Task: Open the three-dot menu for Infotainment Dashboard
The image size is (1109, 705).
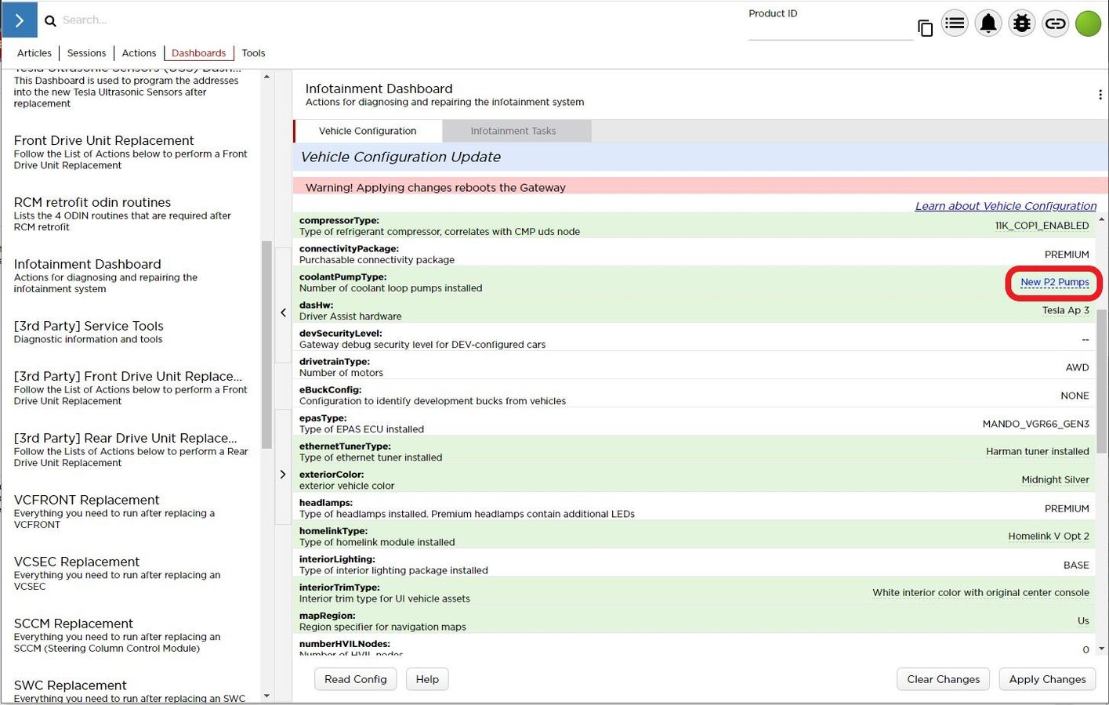Action: point(1100,95)
